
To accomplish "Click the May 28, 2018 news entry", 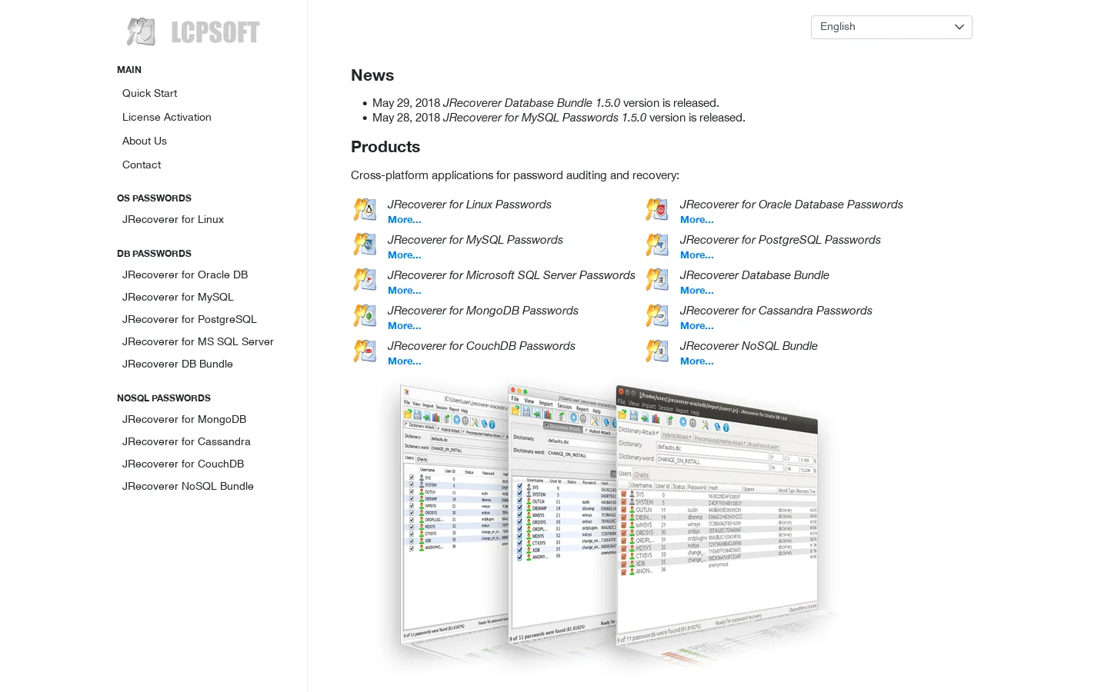I will coord(559,118).
